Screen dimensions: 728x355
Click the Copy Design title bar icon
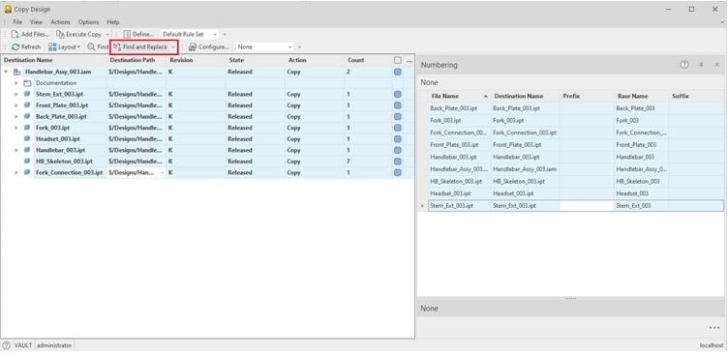(8, 10)
